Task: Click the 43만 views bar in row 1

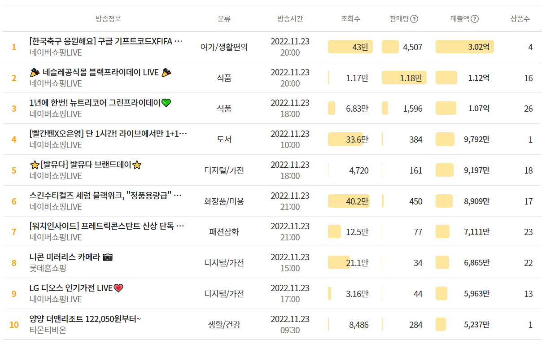Action: click(x=350, y=47)
